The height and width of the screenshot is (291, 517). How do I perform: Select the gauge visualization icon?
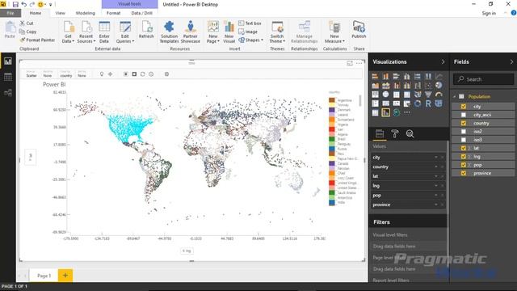pyautogui.click(x=439, y=95)
